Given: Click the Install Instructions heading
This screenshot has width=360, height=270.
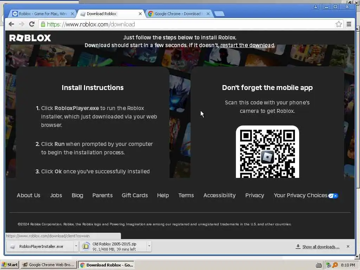Looking at the screenshot, I should point(92,88).
